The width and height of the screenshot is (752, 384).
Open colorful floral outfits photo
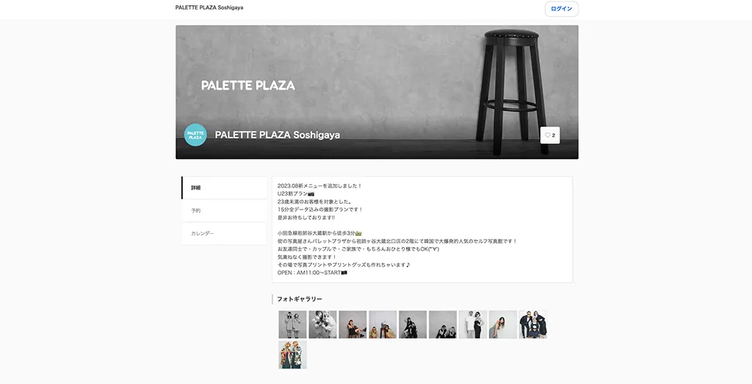pos(292,355)
